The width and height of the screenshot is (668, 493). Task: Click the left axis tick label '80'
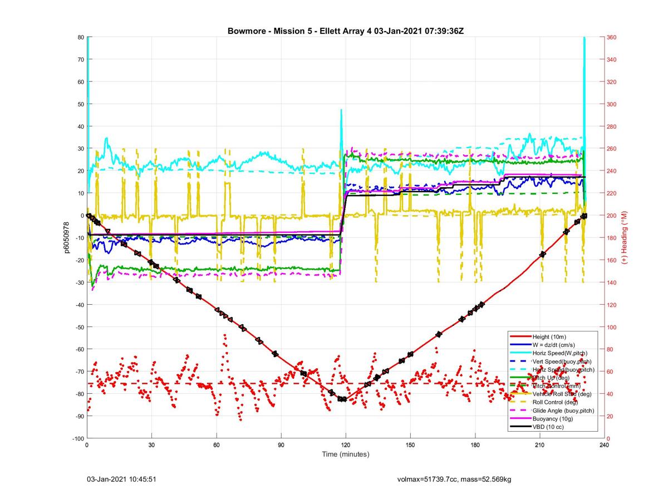coord(80,37)
